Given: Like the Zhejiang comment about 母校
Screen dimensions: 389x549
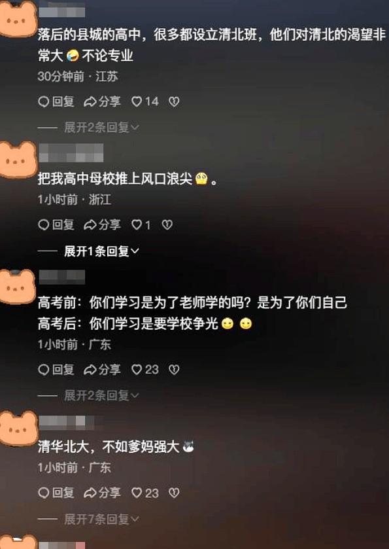Looking at the screenshot, I should 141,225.
